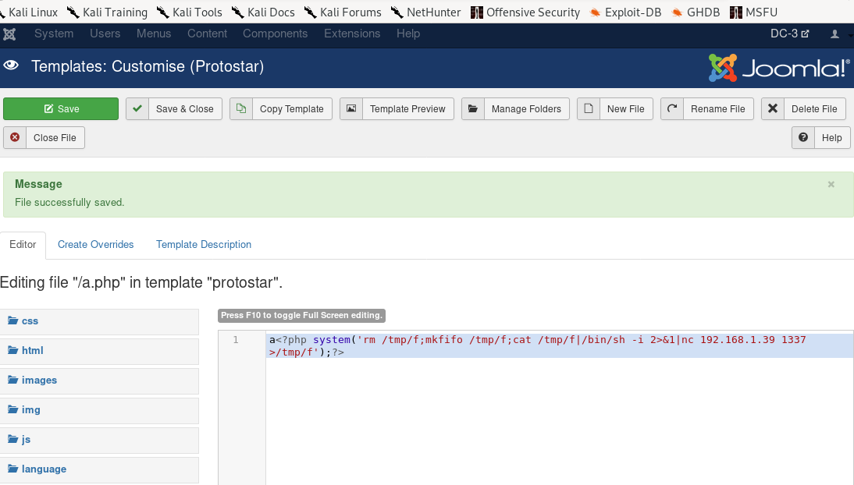Dismiss the success message with its X
Screen dimensions: 854x485
[x=831, y=185]
